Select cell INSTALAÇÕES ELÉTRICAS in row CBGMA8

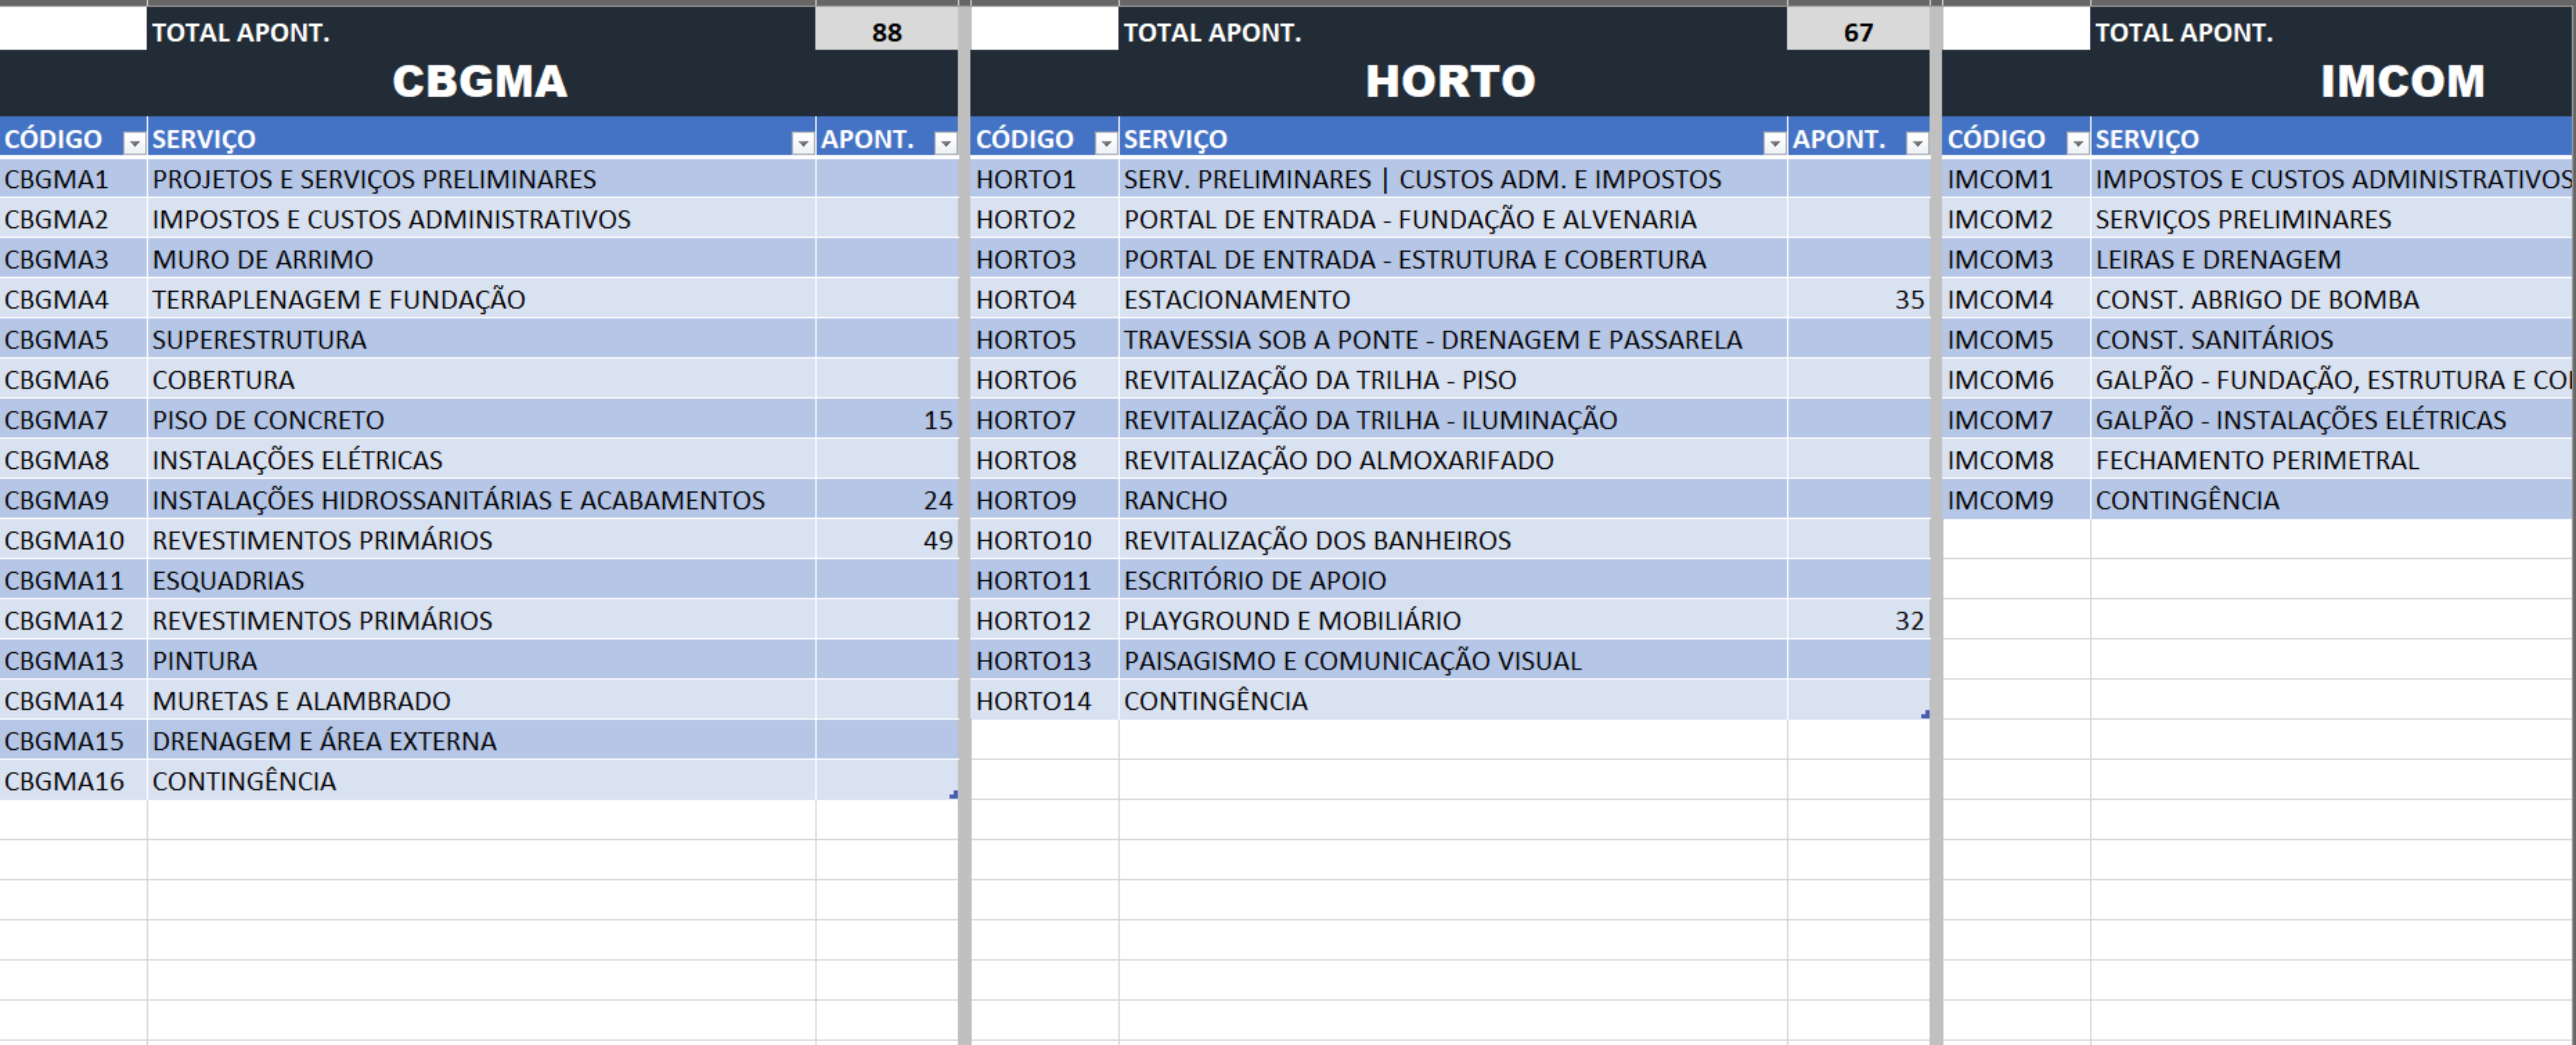tap(481, 460)
